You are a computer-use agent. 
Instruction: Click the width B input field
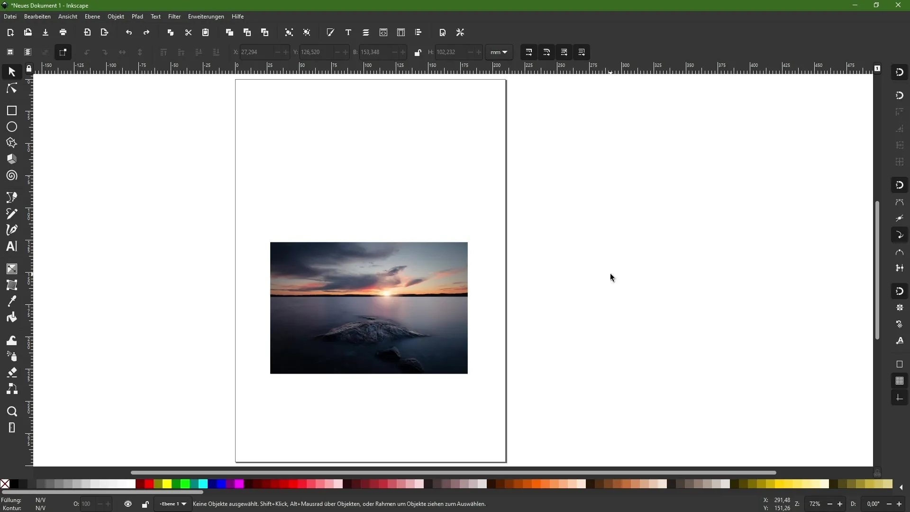pos(375,52)
